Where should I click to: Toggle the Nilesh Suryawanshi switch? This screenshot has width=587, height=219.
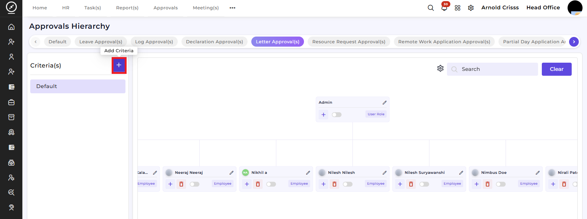pyautogui.click(x=424, y=184)
